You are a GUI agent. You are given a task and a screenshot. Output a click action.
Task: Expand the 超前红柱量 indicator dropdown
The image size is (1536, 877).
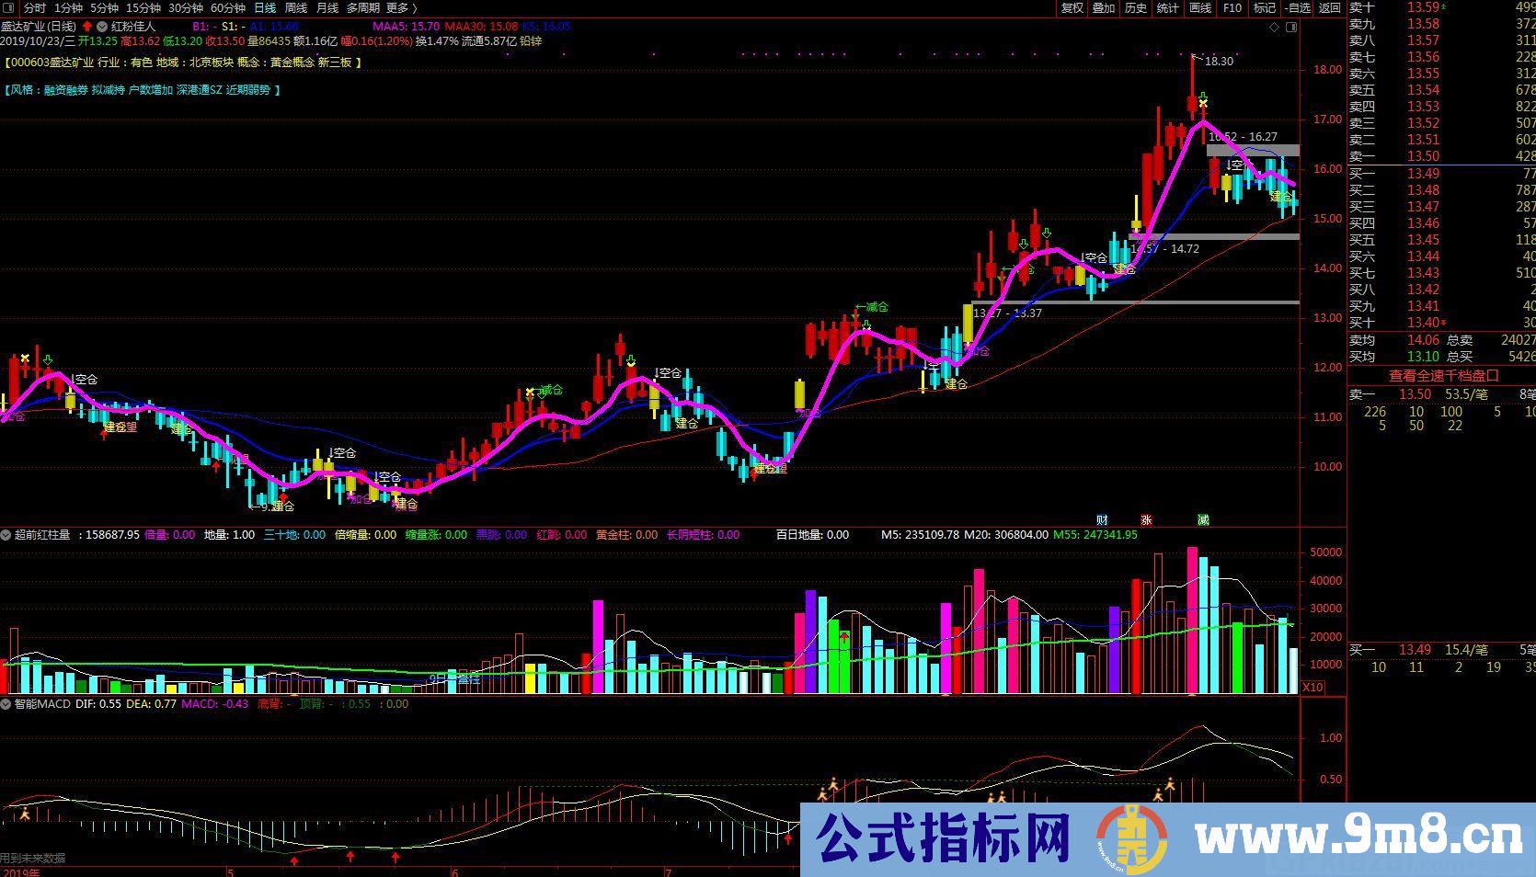(6, 535)
